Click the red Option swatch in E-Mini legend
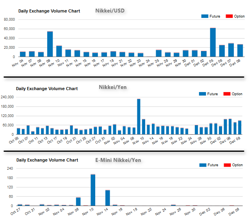 227,165
